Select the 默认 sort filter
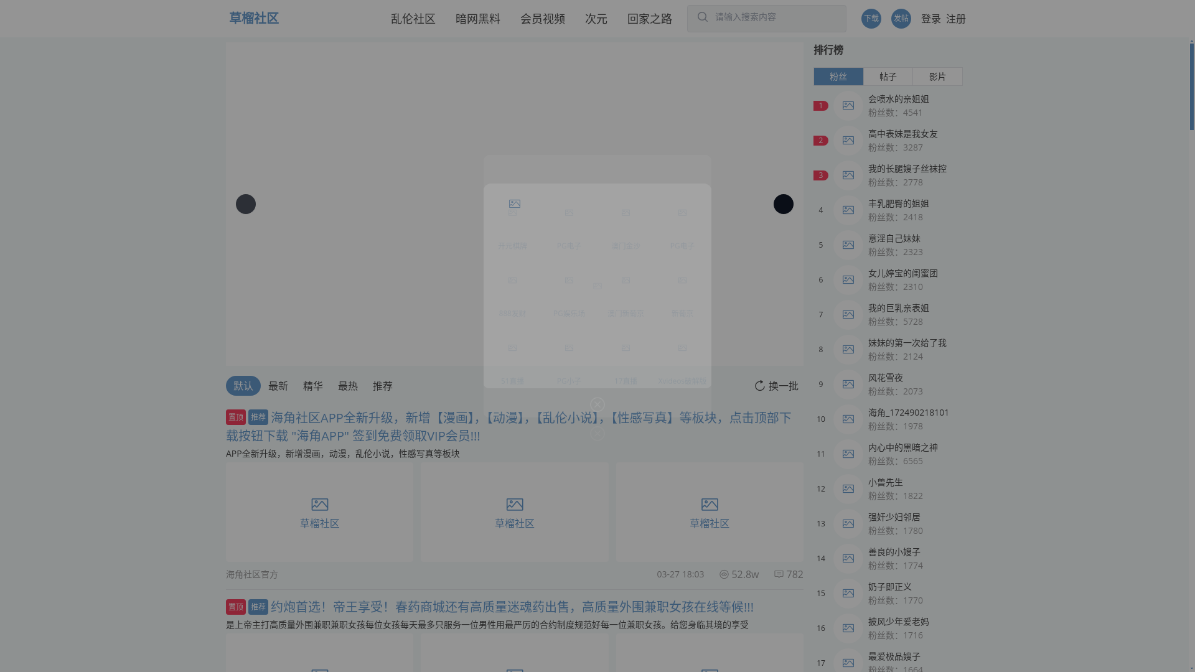 click(243, 386)
